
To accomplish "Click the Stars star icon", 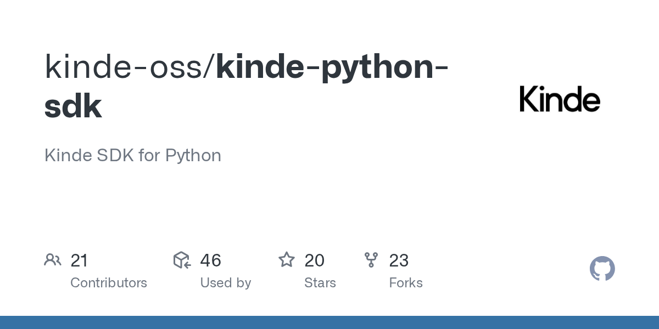I will pos(287,260).
